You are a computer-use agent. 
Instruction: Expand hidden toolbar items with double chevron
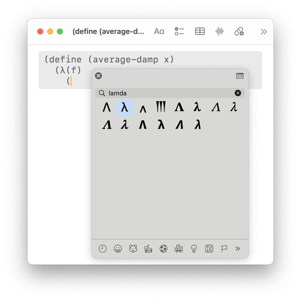tap(264, 31)
